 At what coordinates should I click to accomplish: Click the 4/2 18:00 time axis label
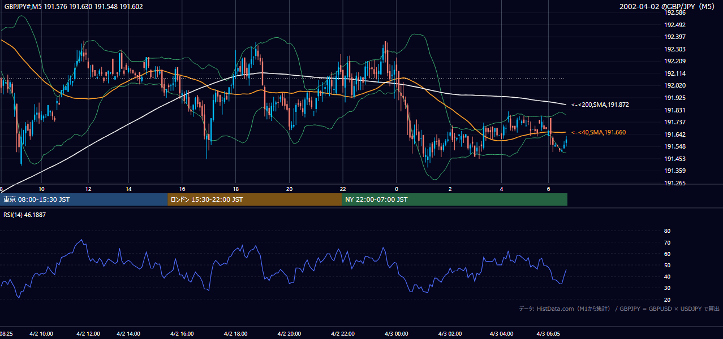click(236, 334)
